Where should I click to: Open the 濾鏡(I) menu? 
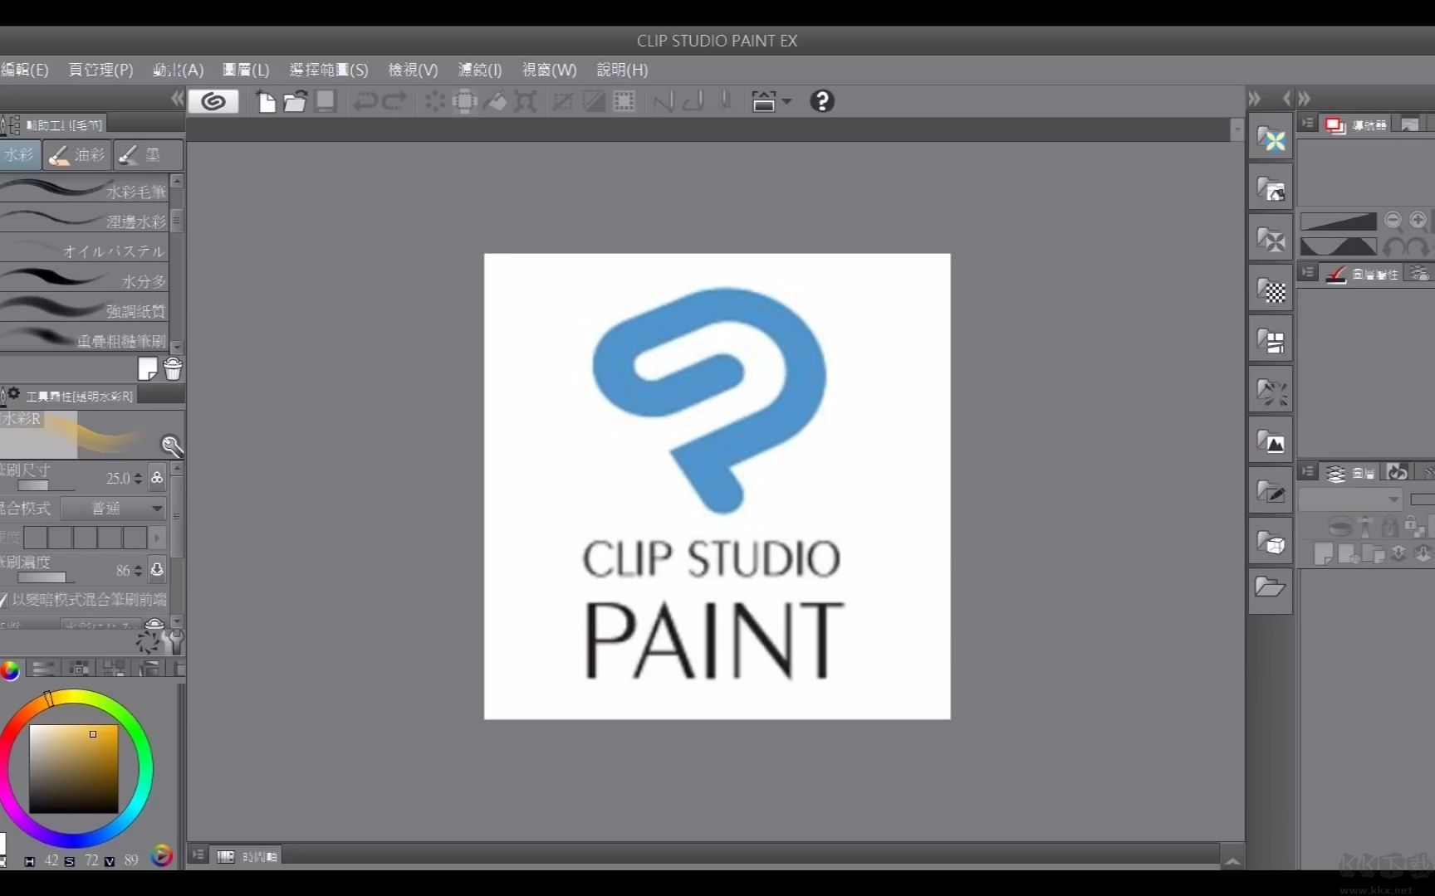tap(479, 70)
